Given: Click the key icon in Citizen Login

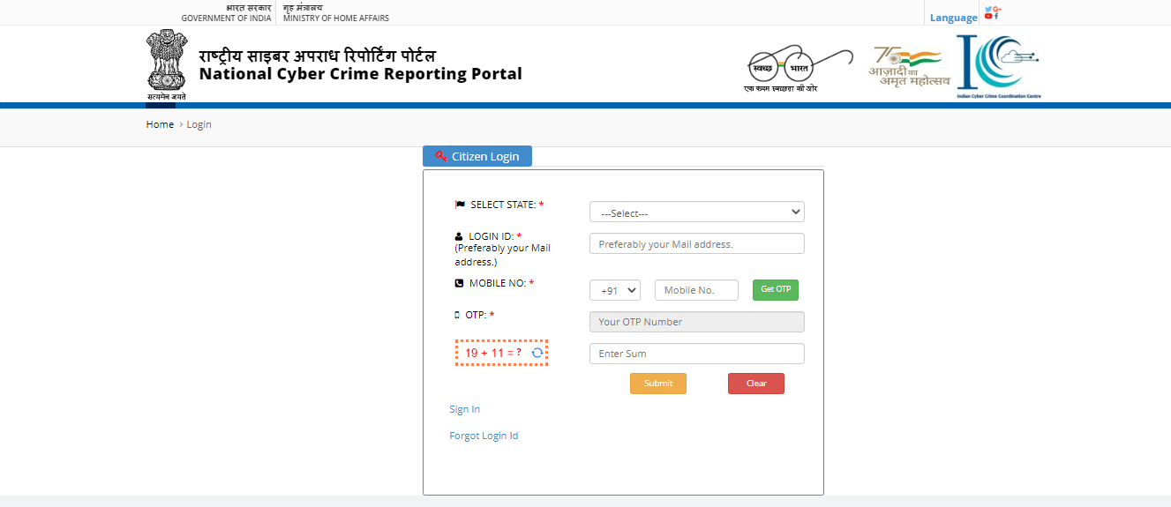Looking at the screenshot, I should click(x=441, y=156).
